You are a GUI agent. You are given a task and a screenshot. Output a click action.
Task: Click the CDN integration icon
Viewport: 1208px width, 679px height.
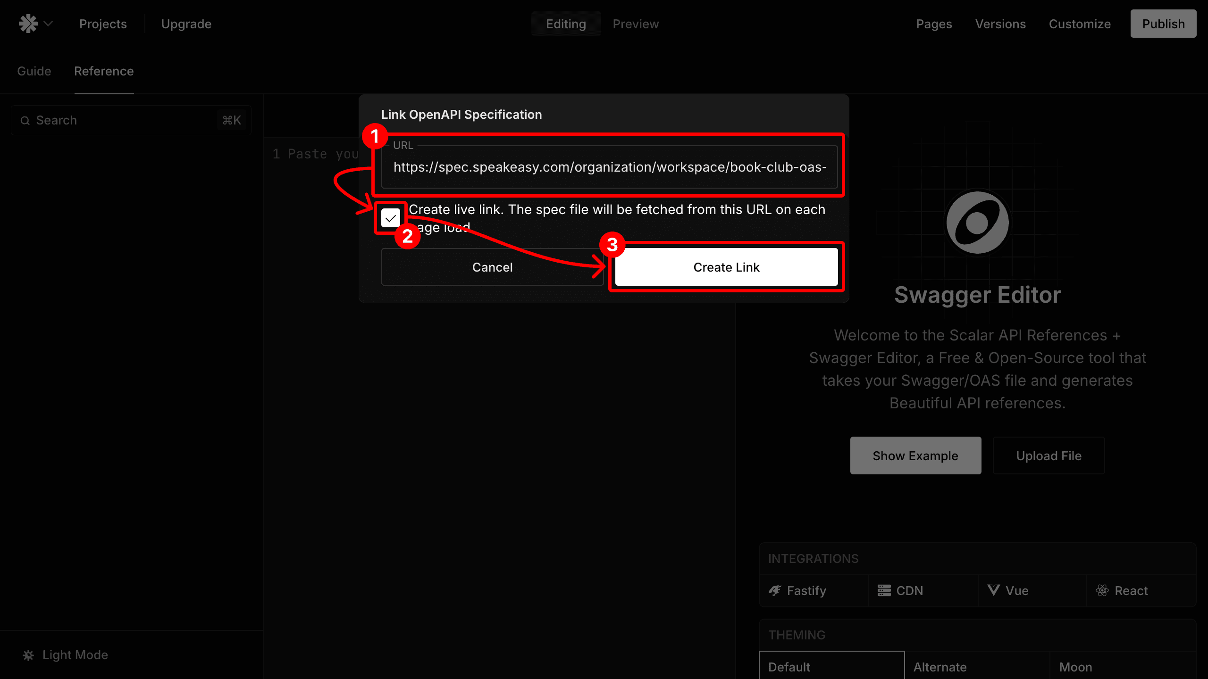coord(884,590)
